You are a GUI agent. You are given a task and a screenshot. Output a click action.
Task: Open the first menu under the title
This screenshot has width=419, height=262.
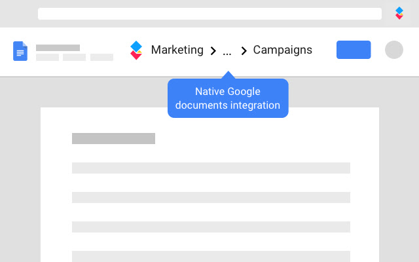click(47, 58)
